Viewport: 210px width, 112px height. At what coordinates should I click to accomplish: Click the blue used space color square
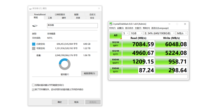[34, 44]
